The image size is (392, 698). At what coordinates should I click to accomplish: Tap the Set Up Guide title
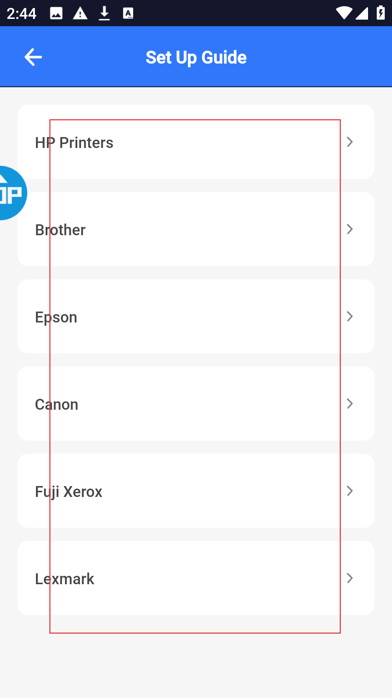point(196,57)
